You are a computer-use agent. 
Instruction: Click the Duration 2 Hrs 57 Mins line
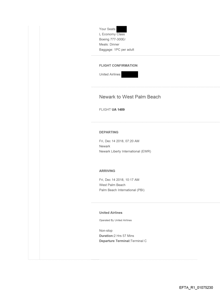coord(116,236)
